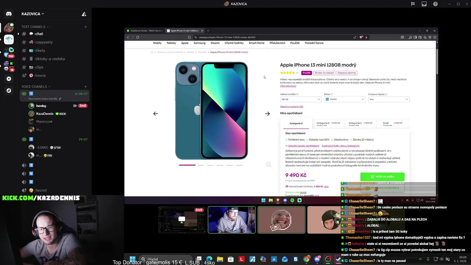Open Poslední šance menu item
The width and height of the screenshot is (471, 265).
(314, 43)
